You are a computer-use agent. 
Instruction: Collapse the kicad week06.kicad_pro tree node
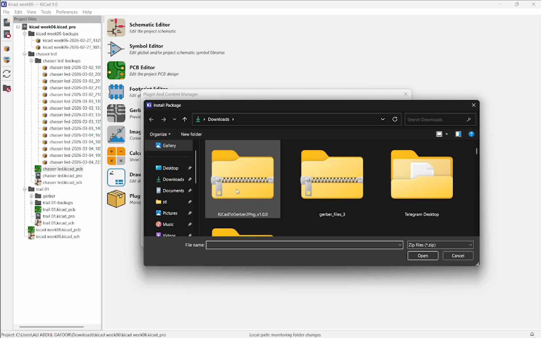click(18, 27)
